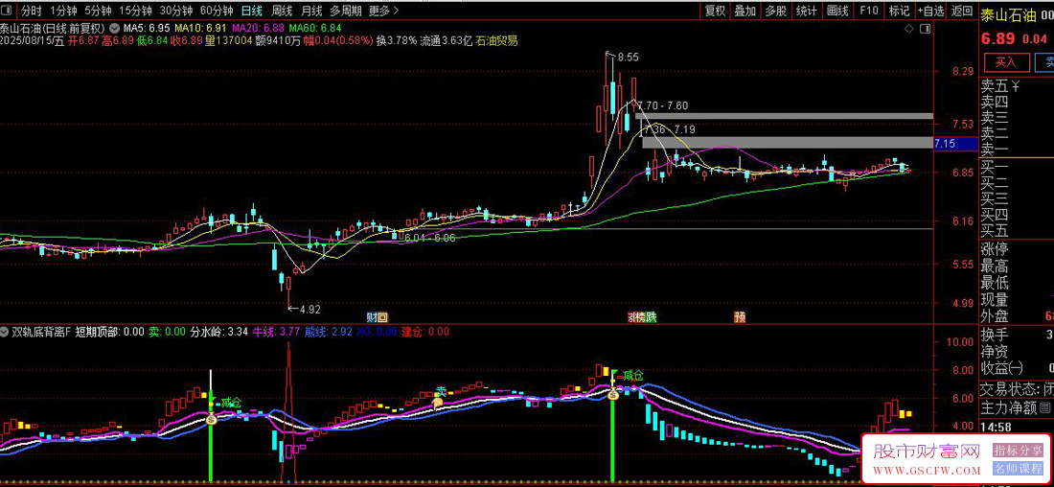Screen dimensions: 1054x487
Task: Click the red 买入 buy button
Action: [1006, 62]
